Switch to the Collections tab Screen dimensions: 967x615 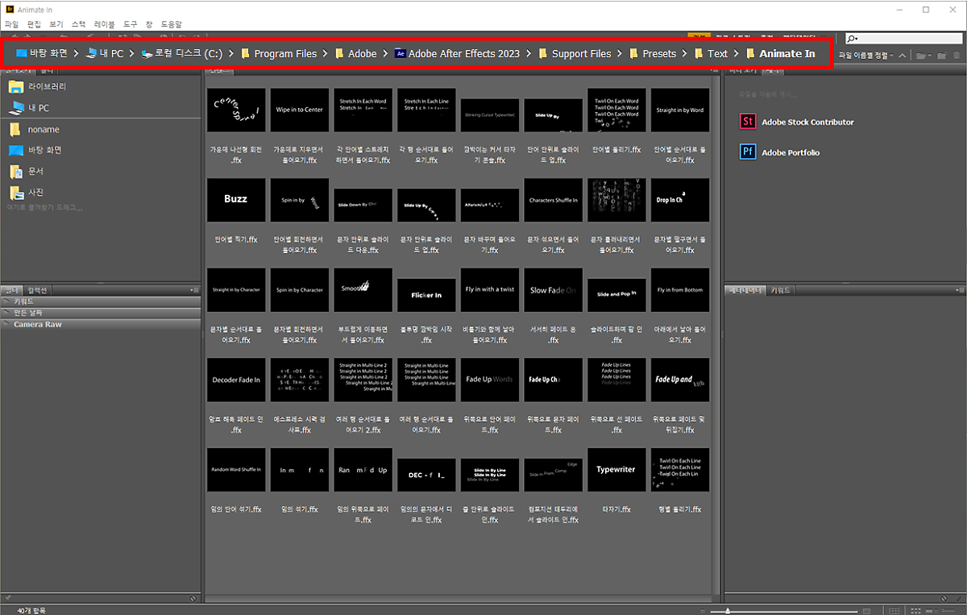37,289
